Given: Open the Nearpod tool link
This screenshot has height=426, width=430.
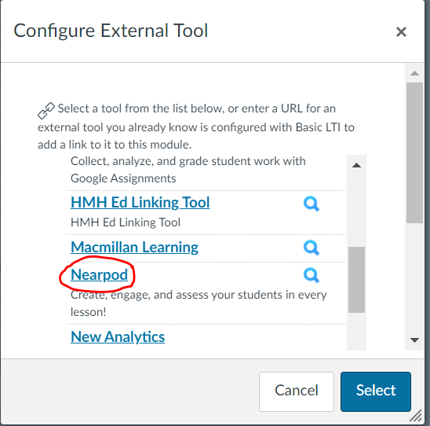Looking at the screenshot, I should pyautogui.click(x=100, y=274).
